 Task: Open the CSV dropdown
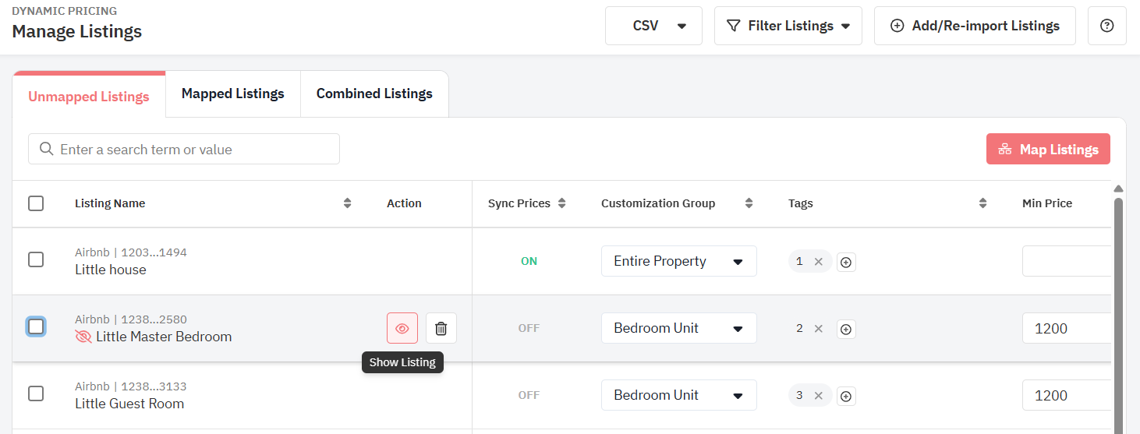tap(653, 26)
